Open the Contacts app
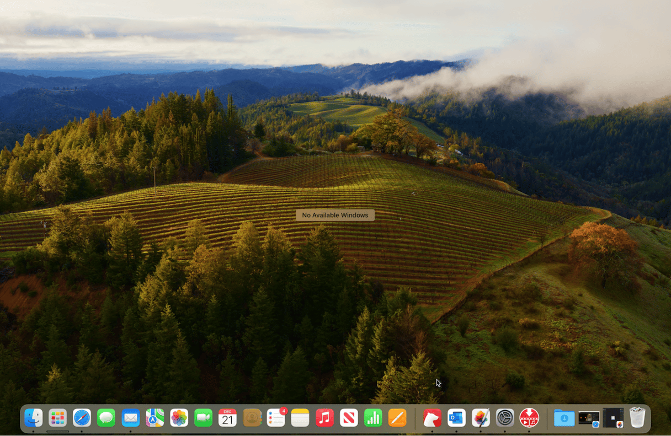The width and height of the screenshot is (671, 436). (252, 418)
